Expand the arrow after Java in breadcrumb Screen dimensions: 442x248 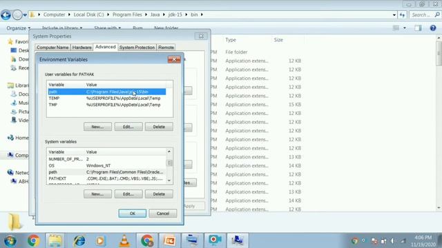tap(164, 14)
